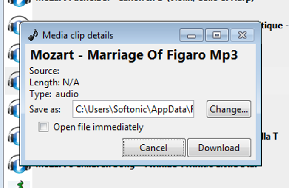Select the headphone icon on the Twinkle song row
289x188 pixels.
(x=14, y=164)
